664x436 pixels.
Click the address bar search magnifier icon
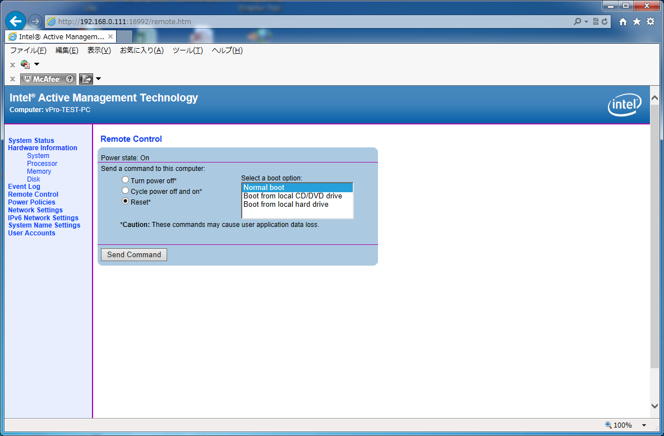click(577, 22)
